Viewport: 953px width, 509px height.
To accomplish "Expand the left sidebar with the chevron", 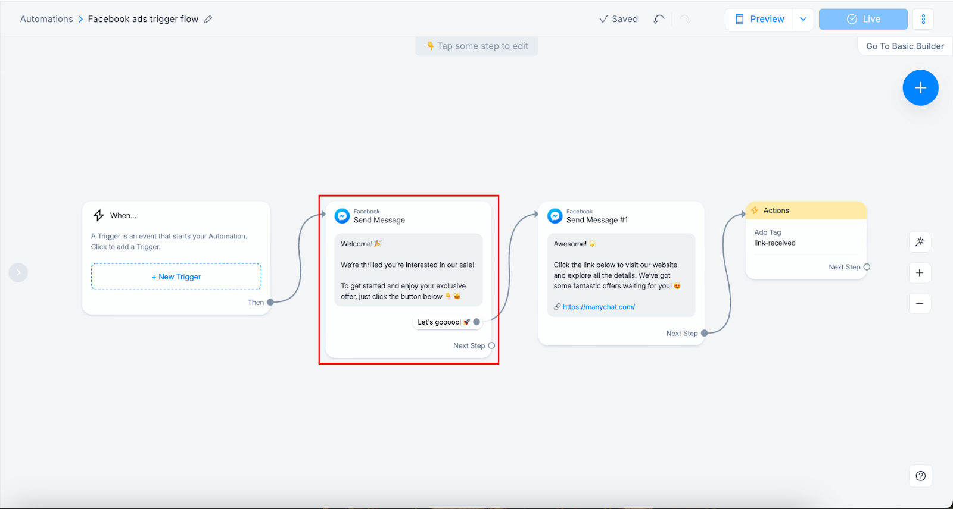I will [18, 272].
